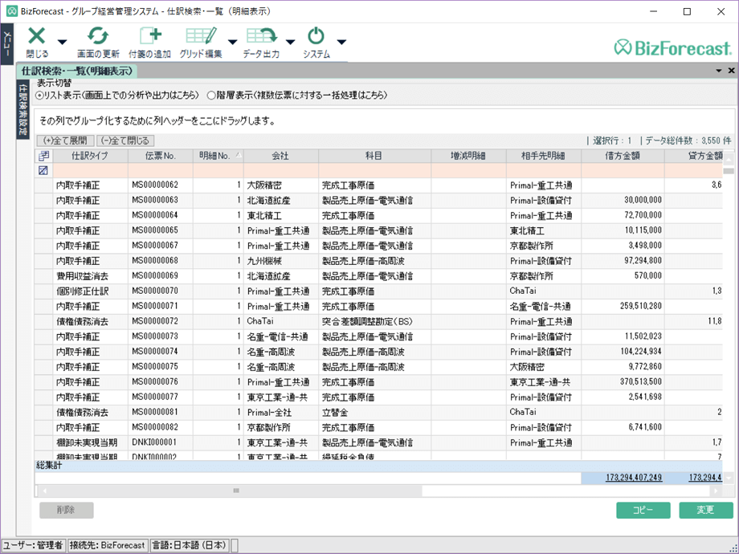Click the vertical scrollbar up arrow

729,160
